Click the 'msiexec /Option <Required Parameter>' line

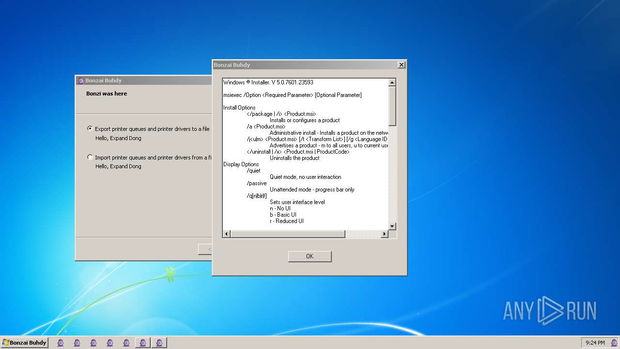(293, 95)
